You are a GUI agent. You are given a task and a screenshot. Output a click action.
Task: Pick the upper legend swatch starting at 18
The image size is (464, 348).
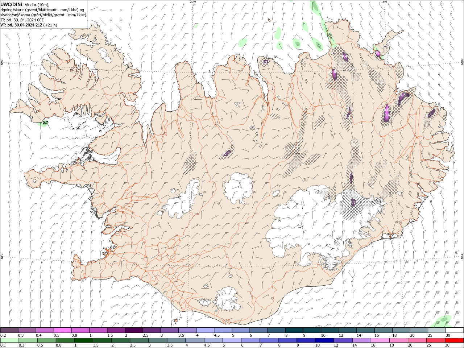tap(401, 330)
